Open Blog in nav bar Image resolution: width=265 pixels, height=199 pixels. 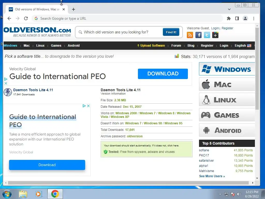(x=191, y=46)
